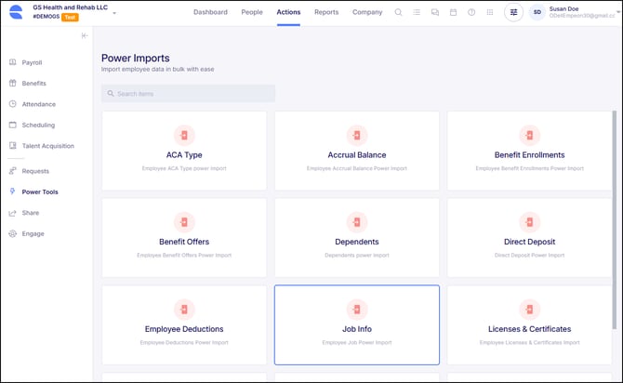Click the Benefit Offers import icon

point(184,222)
